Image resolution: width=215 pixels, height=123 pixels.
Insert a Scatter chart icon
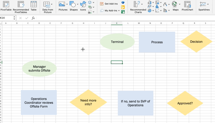[157, 10]
